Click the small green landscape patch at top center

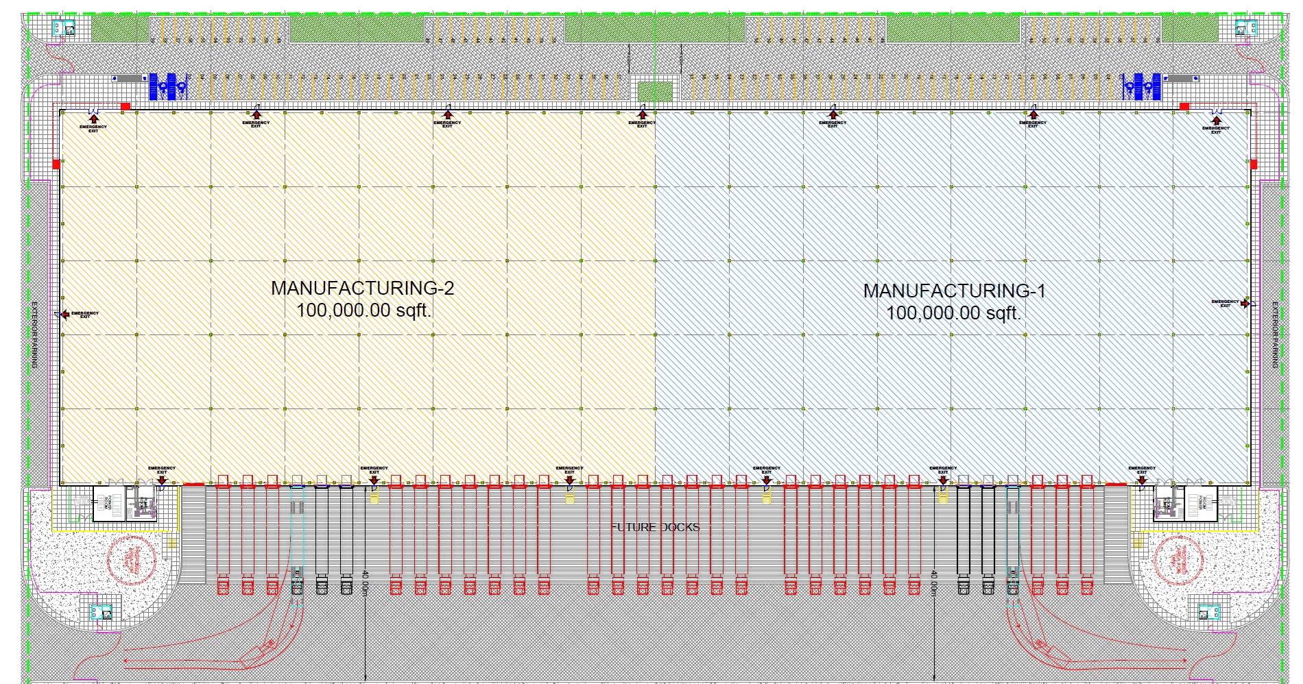point(655,91)
